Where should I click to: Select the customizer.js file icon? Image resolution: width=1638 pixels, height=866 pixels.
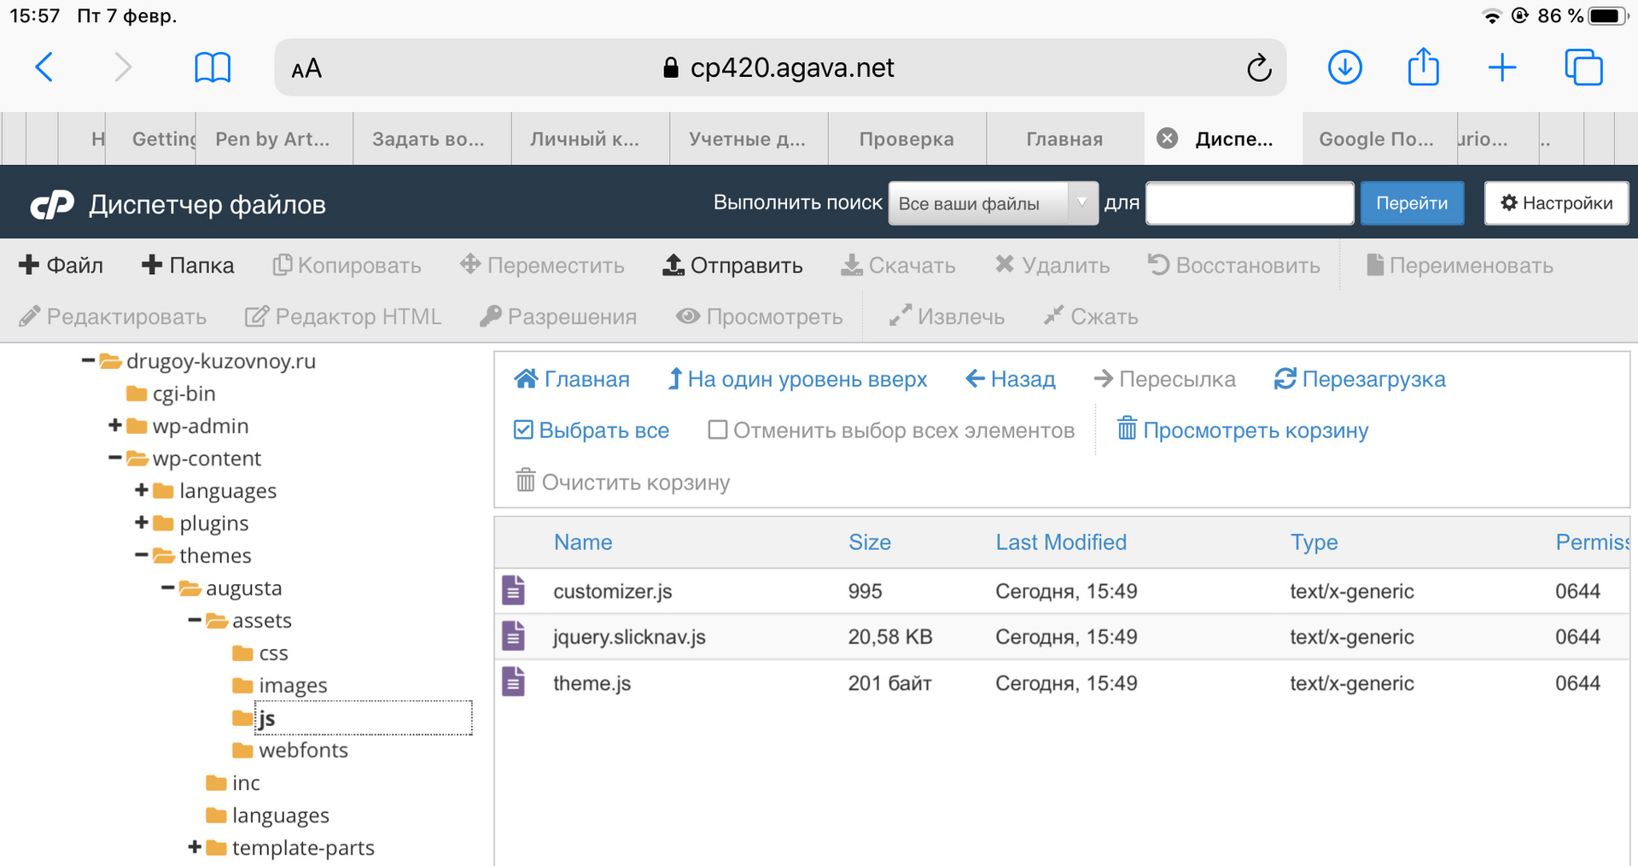(513, 590)
